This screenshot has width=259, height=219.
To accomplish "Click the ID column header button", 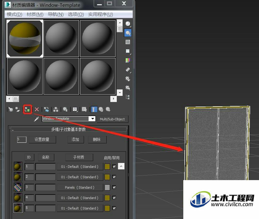I will click(x=29, y=157).
